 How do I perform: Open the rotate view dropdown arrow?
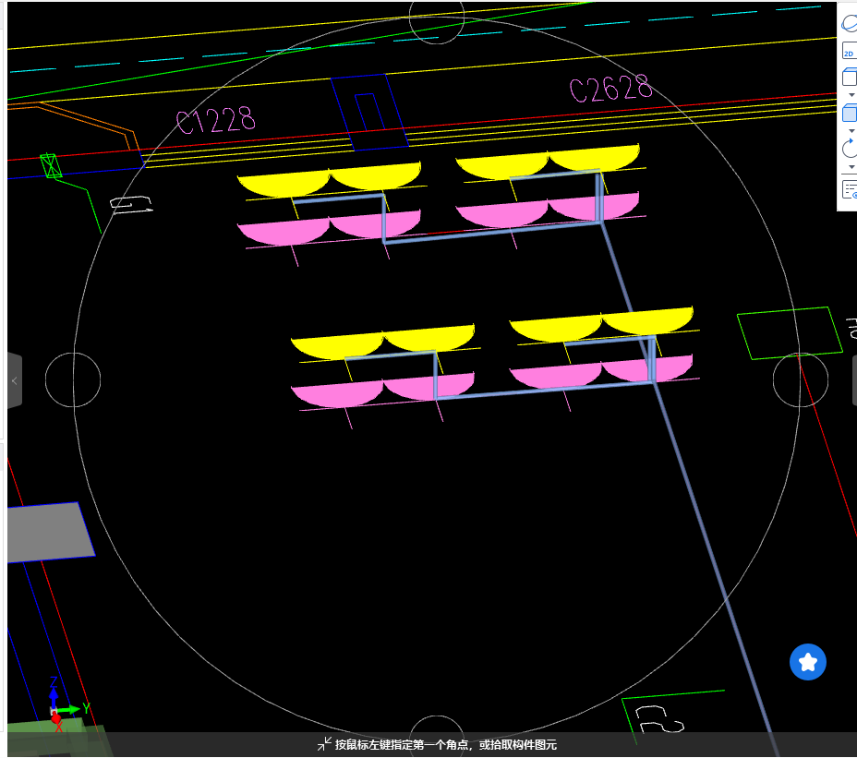[851, 167]
